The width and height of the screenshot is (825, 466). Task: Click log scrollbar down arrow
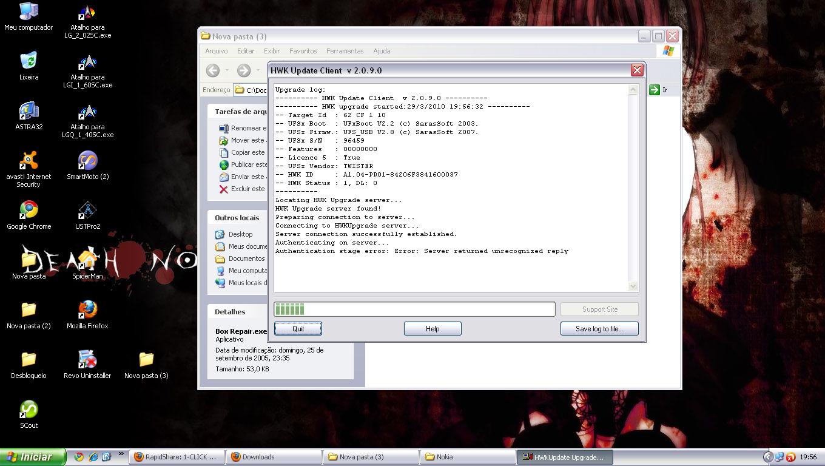[x=633, y=286]
